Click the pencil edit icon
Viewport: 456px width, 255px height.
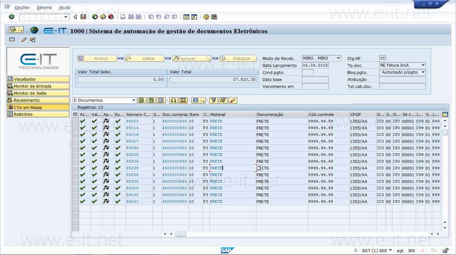point(24,40)
